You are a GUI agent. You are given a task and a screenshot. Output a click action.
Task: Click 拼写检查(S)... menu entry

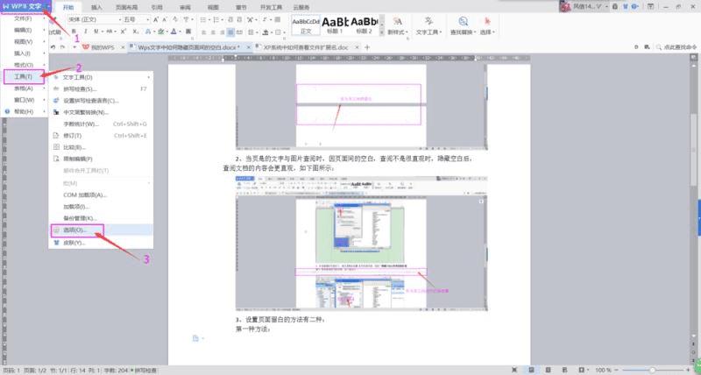[x=101, y=89]
